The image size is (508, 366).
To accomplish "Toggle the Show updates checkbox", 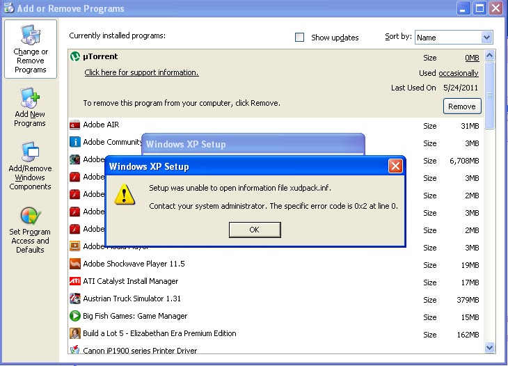I will [299, 38].
